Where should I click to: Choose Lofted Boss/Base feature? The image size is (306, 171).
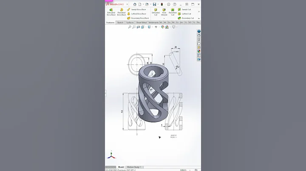tap(136, 14)
